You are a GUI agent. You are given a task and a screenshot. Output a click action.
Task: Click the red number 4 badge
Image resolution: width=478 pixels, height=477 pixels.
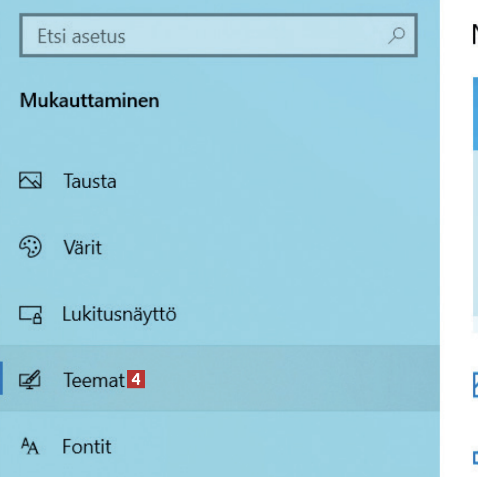pos(136,380)
